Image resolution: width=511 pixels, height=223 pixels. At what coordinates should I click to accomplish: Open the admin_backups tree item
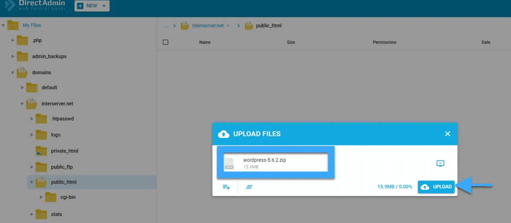coord(49,56)
